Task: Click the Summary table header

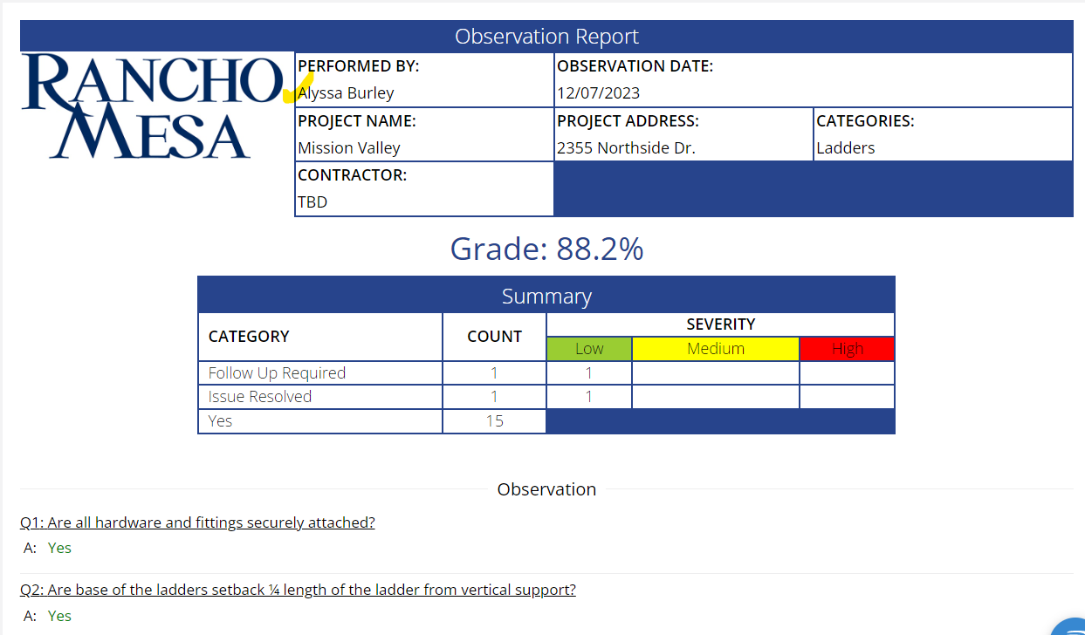Action: tap(546, 296)
